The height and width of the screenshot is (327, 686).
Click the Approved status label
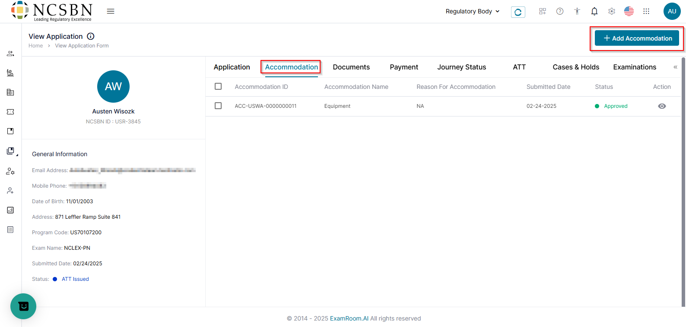[616, 106]
